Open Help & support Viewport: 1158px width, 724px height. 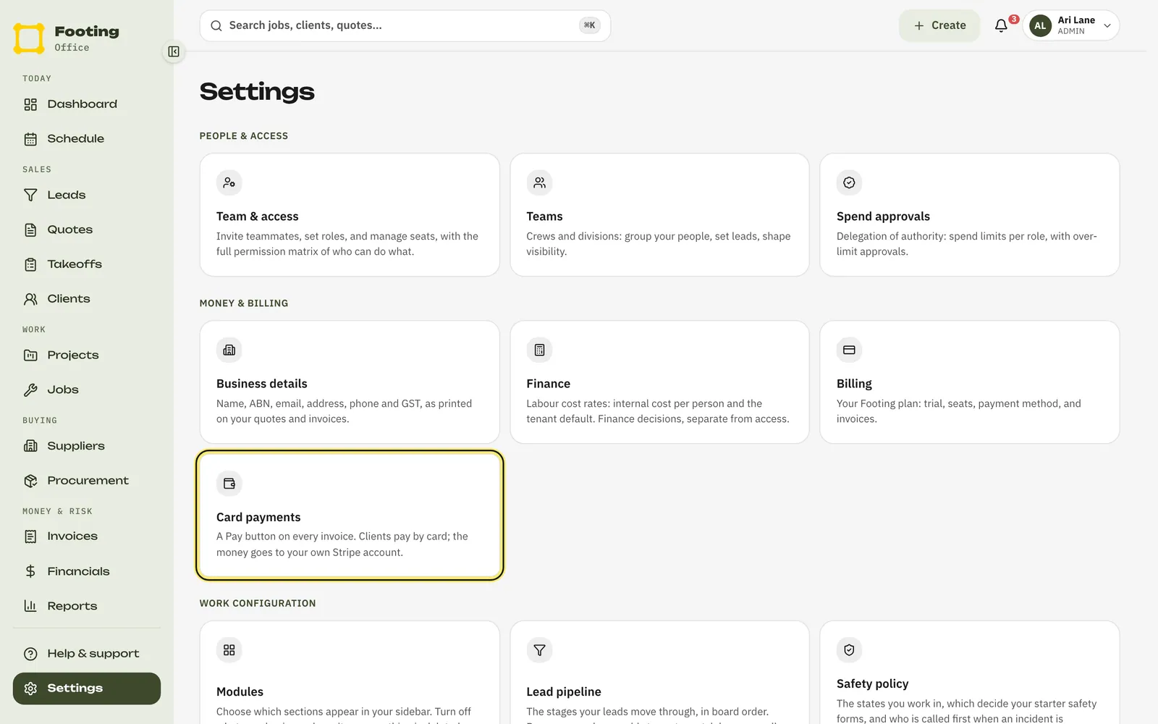(x=87, y=654)
